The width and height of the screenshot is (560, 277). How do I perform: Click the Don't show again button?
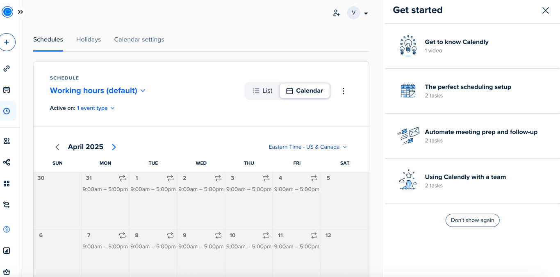coord(472,220)
